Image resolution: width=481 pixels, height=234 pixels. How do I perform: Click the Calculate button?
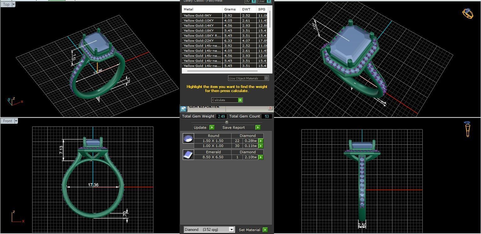227,100
